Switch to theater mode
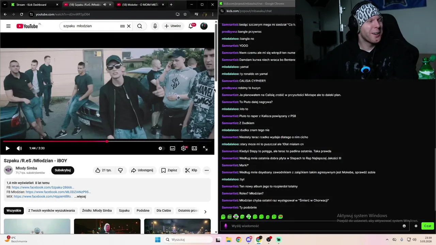 click(x=194, y=148)
